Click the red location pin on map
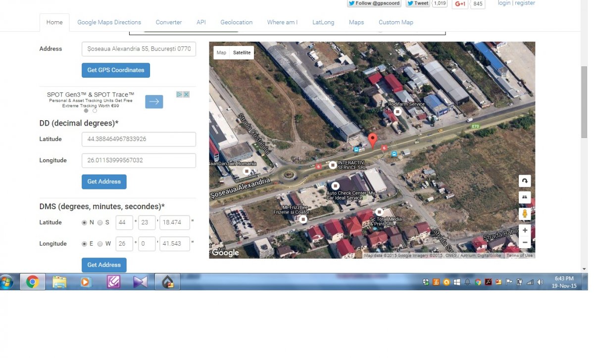The image size is (594, 358). 373,139
